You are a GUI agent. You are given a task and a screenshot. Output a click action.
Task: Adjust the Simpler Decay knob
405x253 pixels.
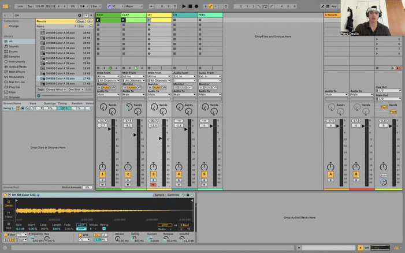[133, 239]
